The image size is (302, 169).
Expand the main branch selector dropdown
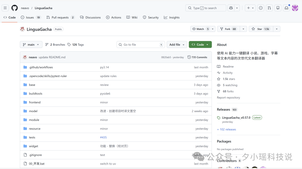tap(31, 45)
